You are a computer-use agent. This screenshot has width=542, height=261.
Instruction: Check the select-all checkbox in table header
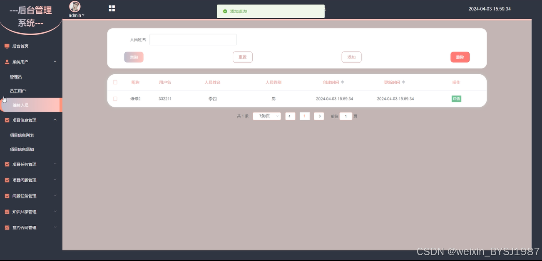115,82
